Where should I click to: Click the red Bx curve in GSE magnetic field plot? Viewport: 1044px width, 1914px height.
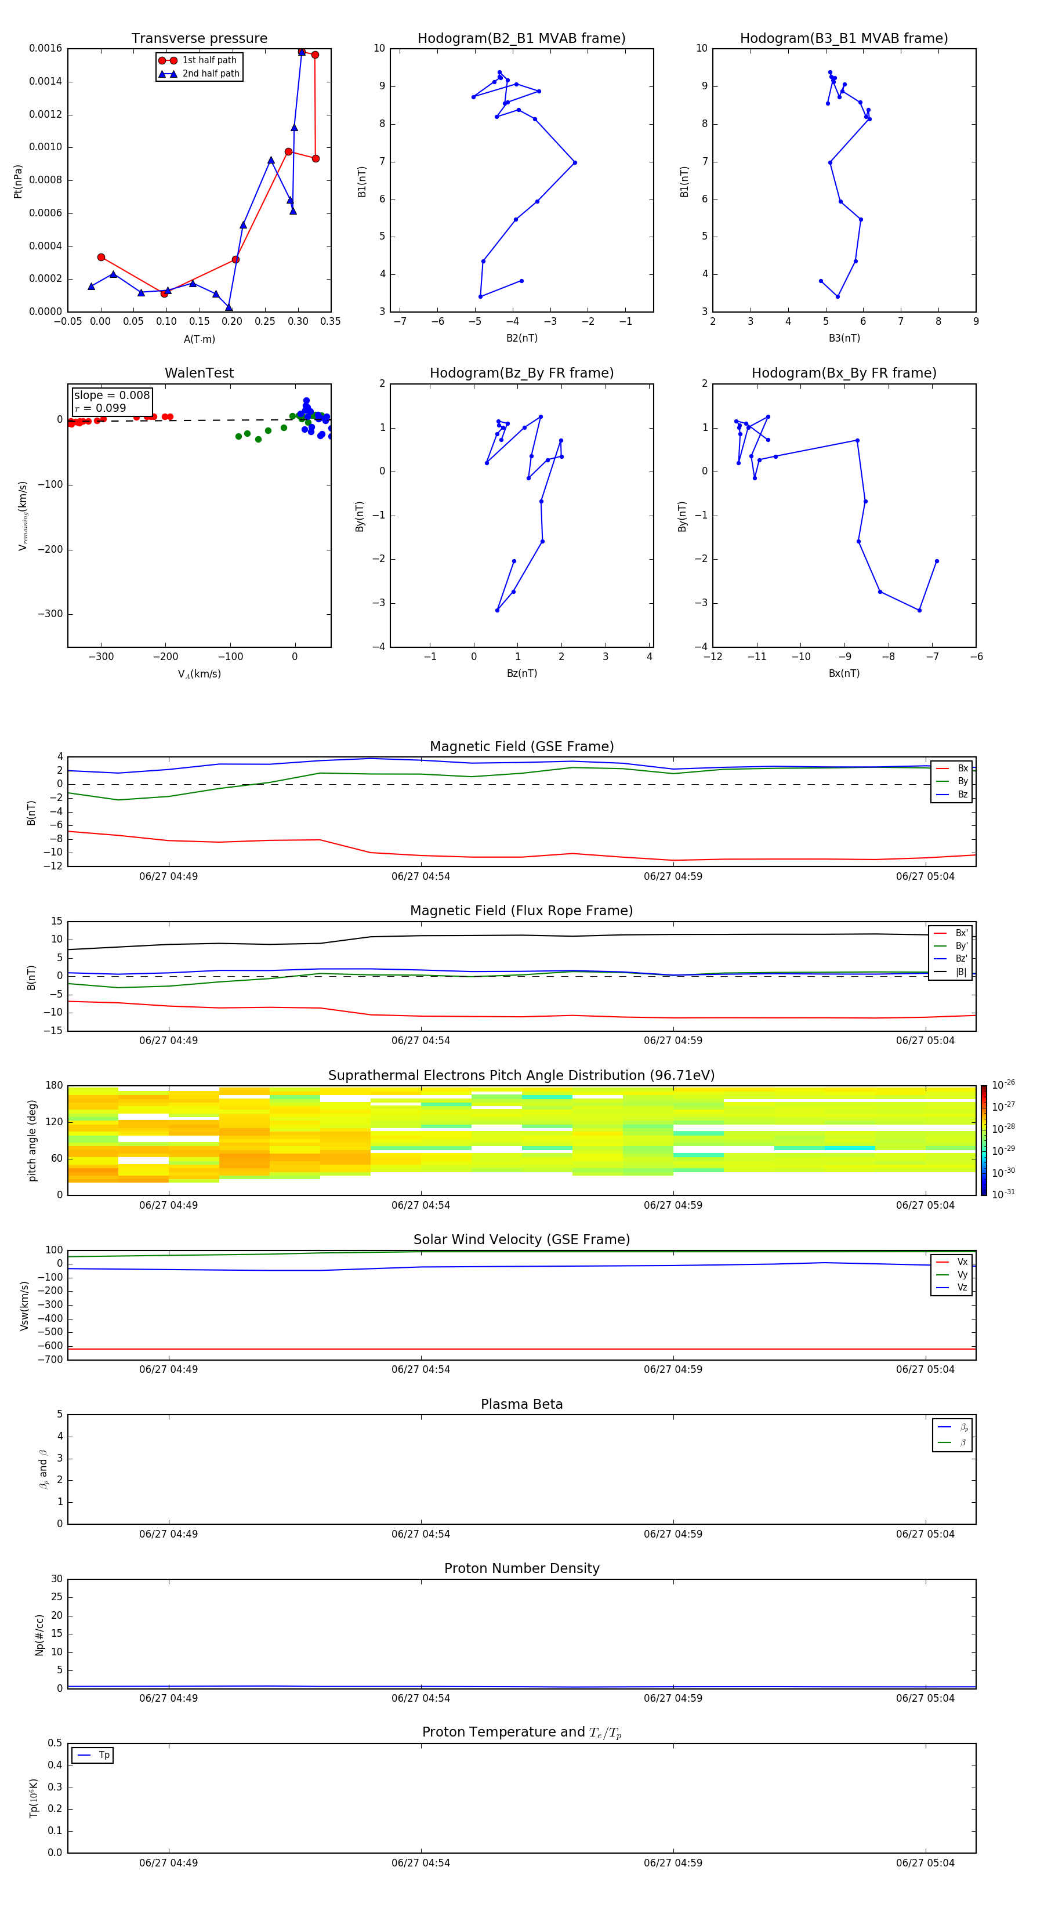tap(521, 857)
